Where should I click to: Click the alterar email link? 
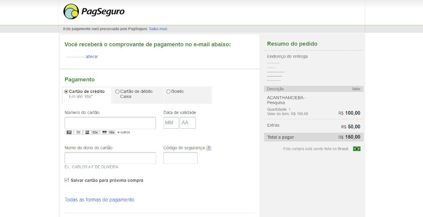coord(91,56)
